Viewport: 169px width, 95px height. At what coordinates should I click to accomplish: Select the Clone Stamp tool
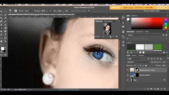tap(1, 25)
